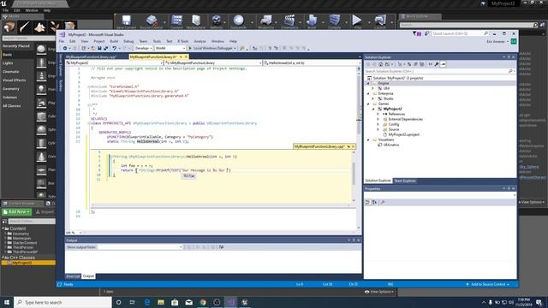
Task: Open Tools menu in Visual Studio
Action: point(157,41)
